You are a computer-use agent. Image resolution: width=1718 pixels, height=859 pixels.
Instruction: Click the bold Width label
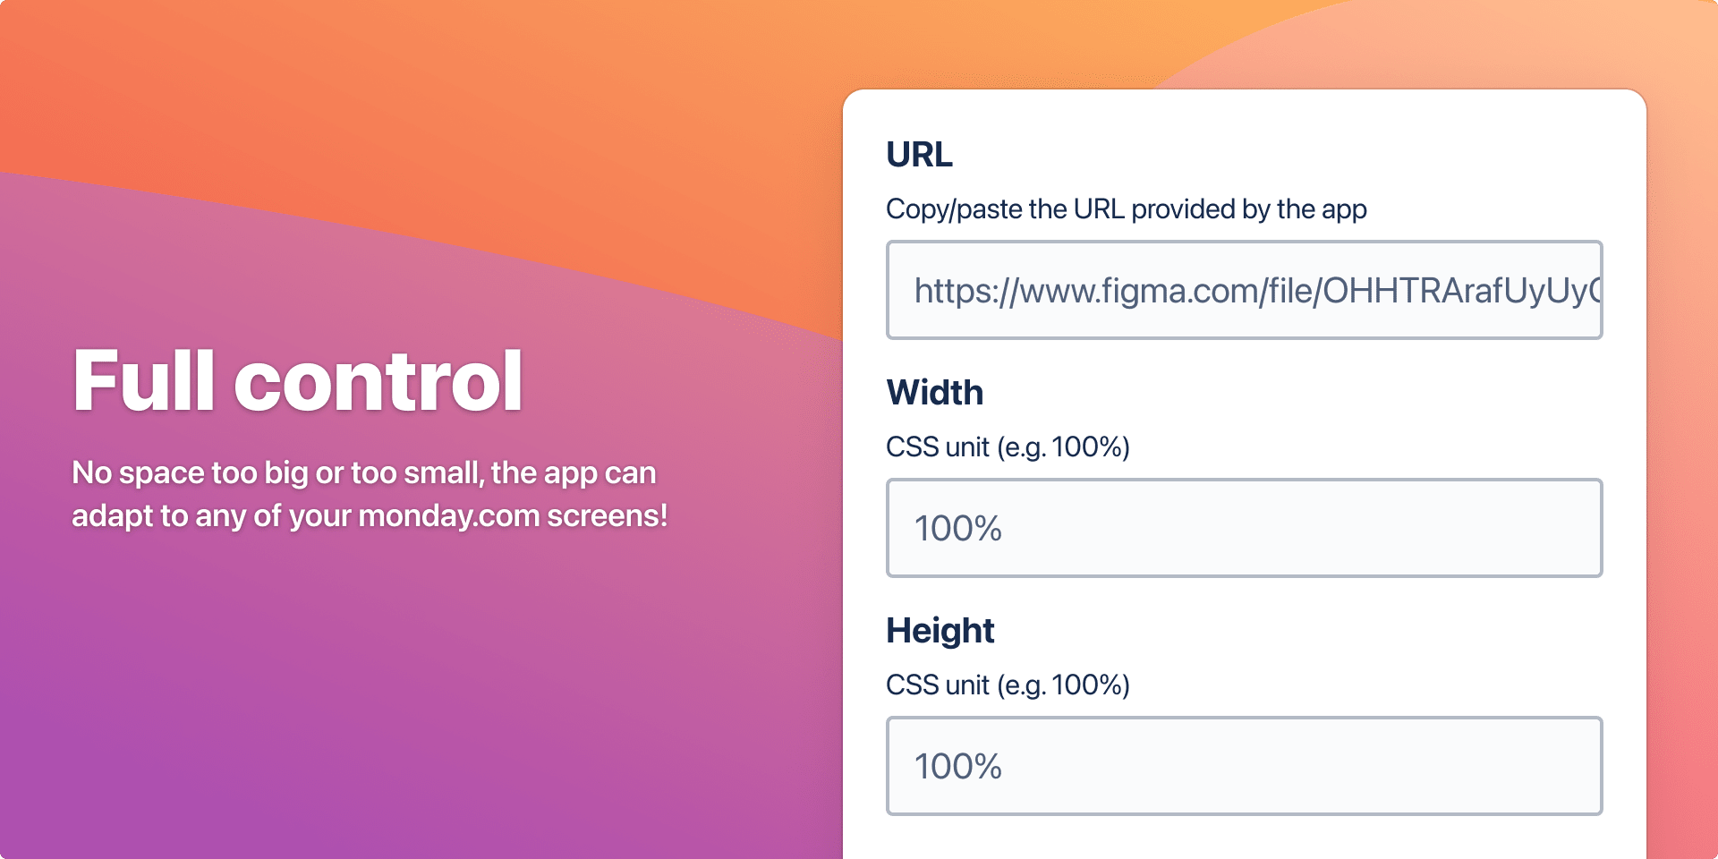935,393
